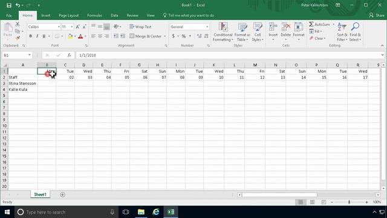Viewport: 387px width, 218px height.
Task: Open the Calibri font name dropdown
Action: 59,27
